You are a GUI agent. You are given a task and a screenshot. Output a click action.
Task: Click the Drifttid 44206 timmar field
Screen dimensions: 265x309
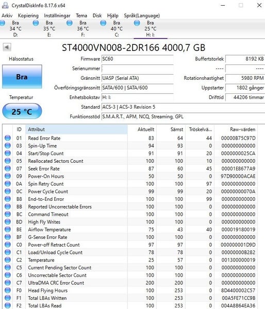click(245, 97)
